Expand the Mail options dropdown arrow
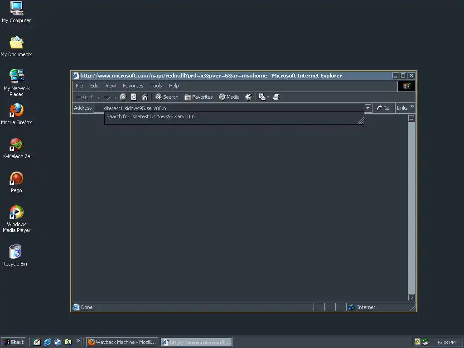The image size is (464, 348). pyautogui.click(x=268, y=97)
